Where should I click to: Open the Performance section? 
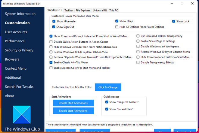pyautogui.click(x=15, y=41)
